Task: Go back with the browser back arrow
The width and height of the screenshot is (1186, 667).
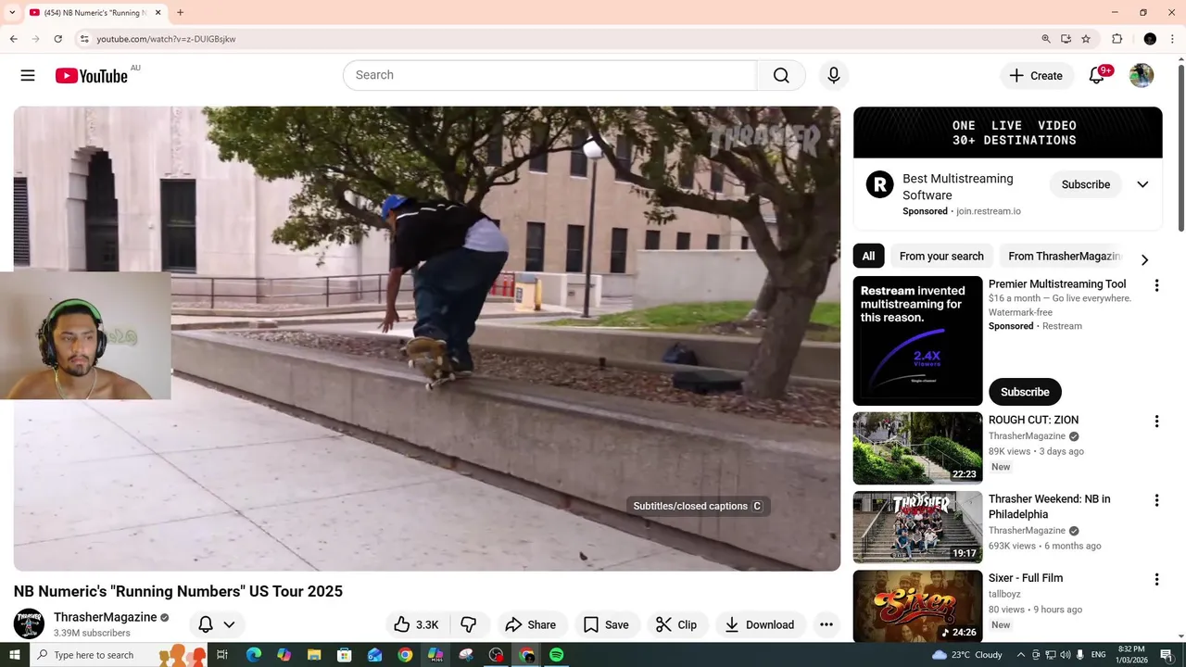Action: coord(13,39)
